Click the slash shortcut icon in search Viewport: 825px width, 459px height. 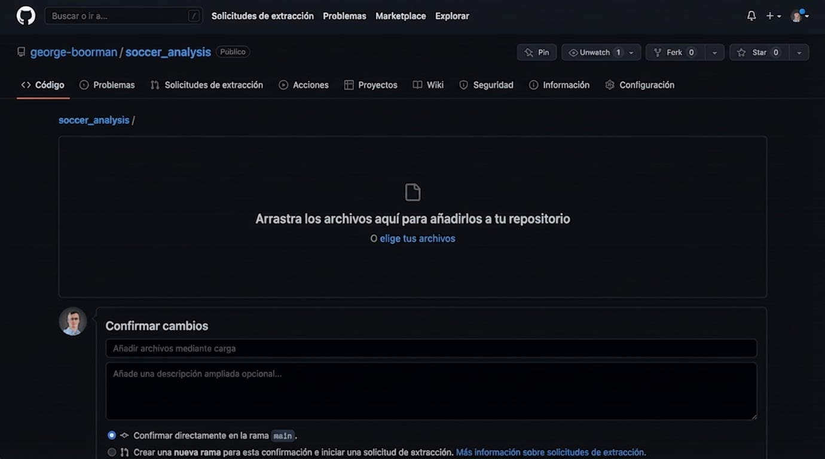pos(194,16)
